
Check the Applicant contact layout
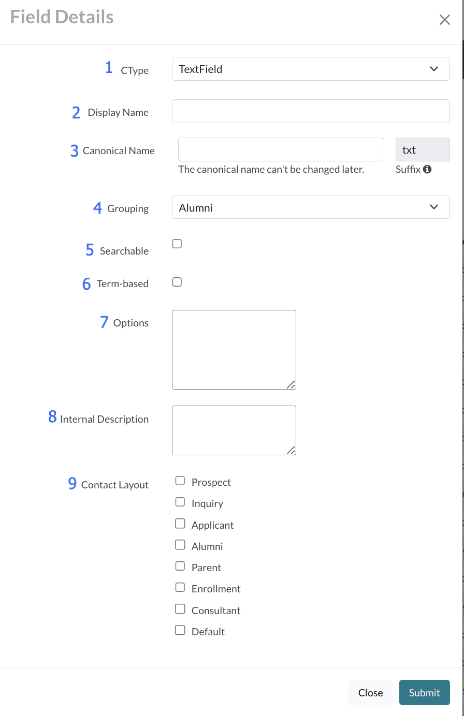pos(180,523)
